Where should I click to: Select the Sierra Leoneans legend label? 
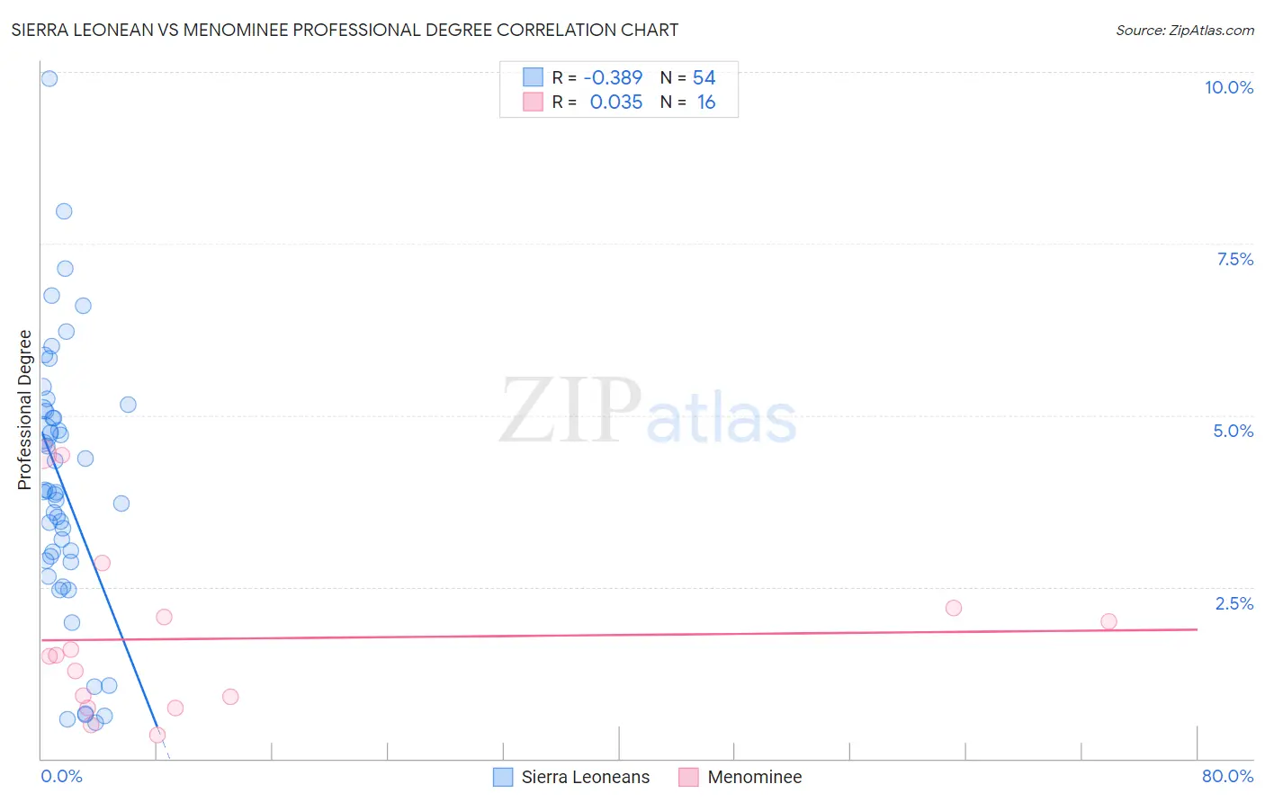click(x=586, y=777)
